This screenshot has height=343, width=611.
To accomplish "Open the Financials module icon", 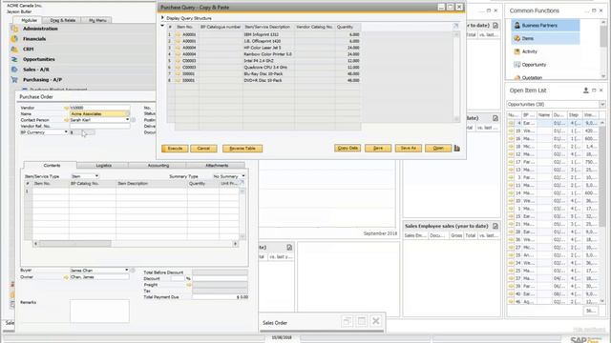I will click(14, 38).
